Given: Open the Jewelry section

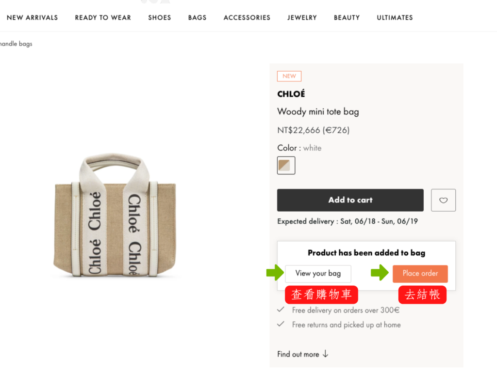Looking at the screenshot, I should 302,17.
